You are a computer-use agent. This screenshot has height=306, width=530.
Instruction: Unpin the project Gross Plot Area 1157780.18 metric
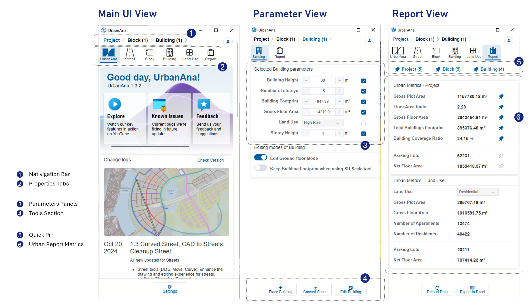[x=501, y=97]
